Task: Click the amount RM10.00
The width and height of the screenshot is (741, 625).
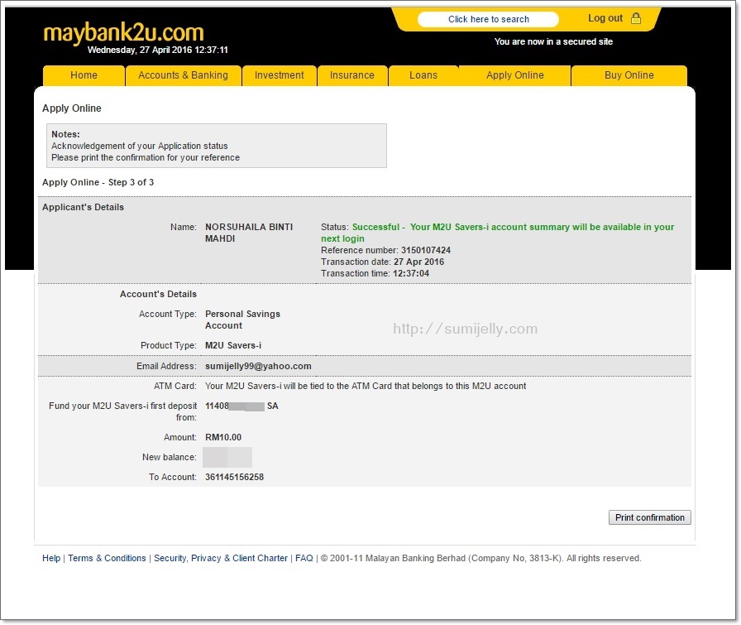Action: coord(223,437)
